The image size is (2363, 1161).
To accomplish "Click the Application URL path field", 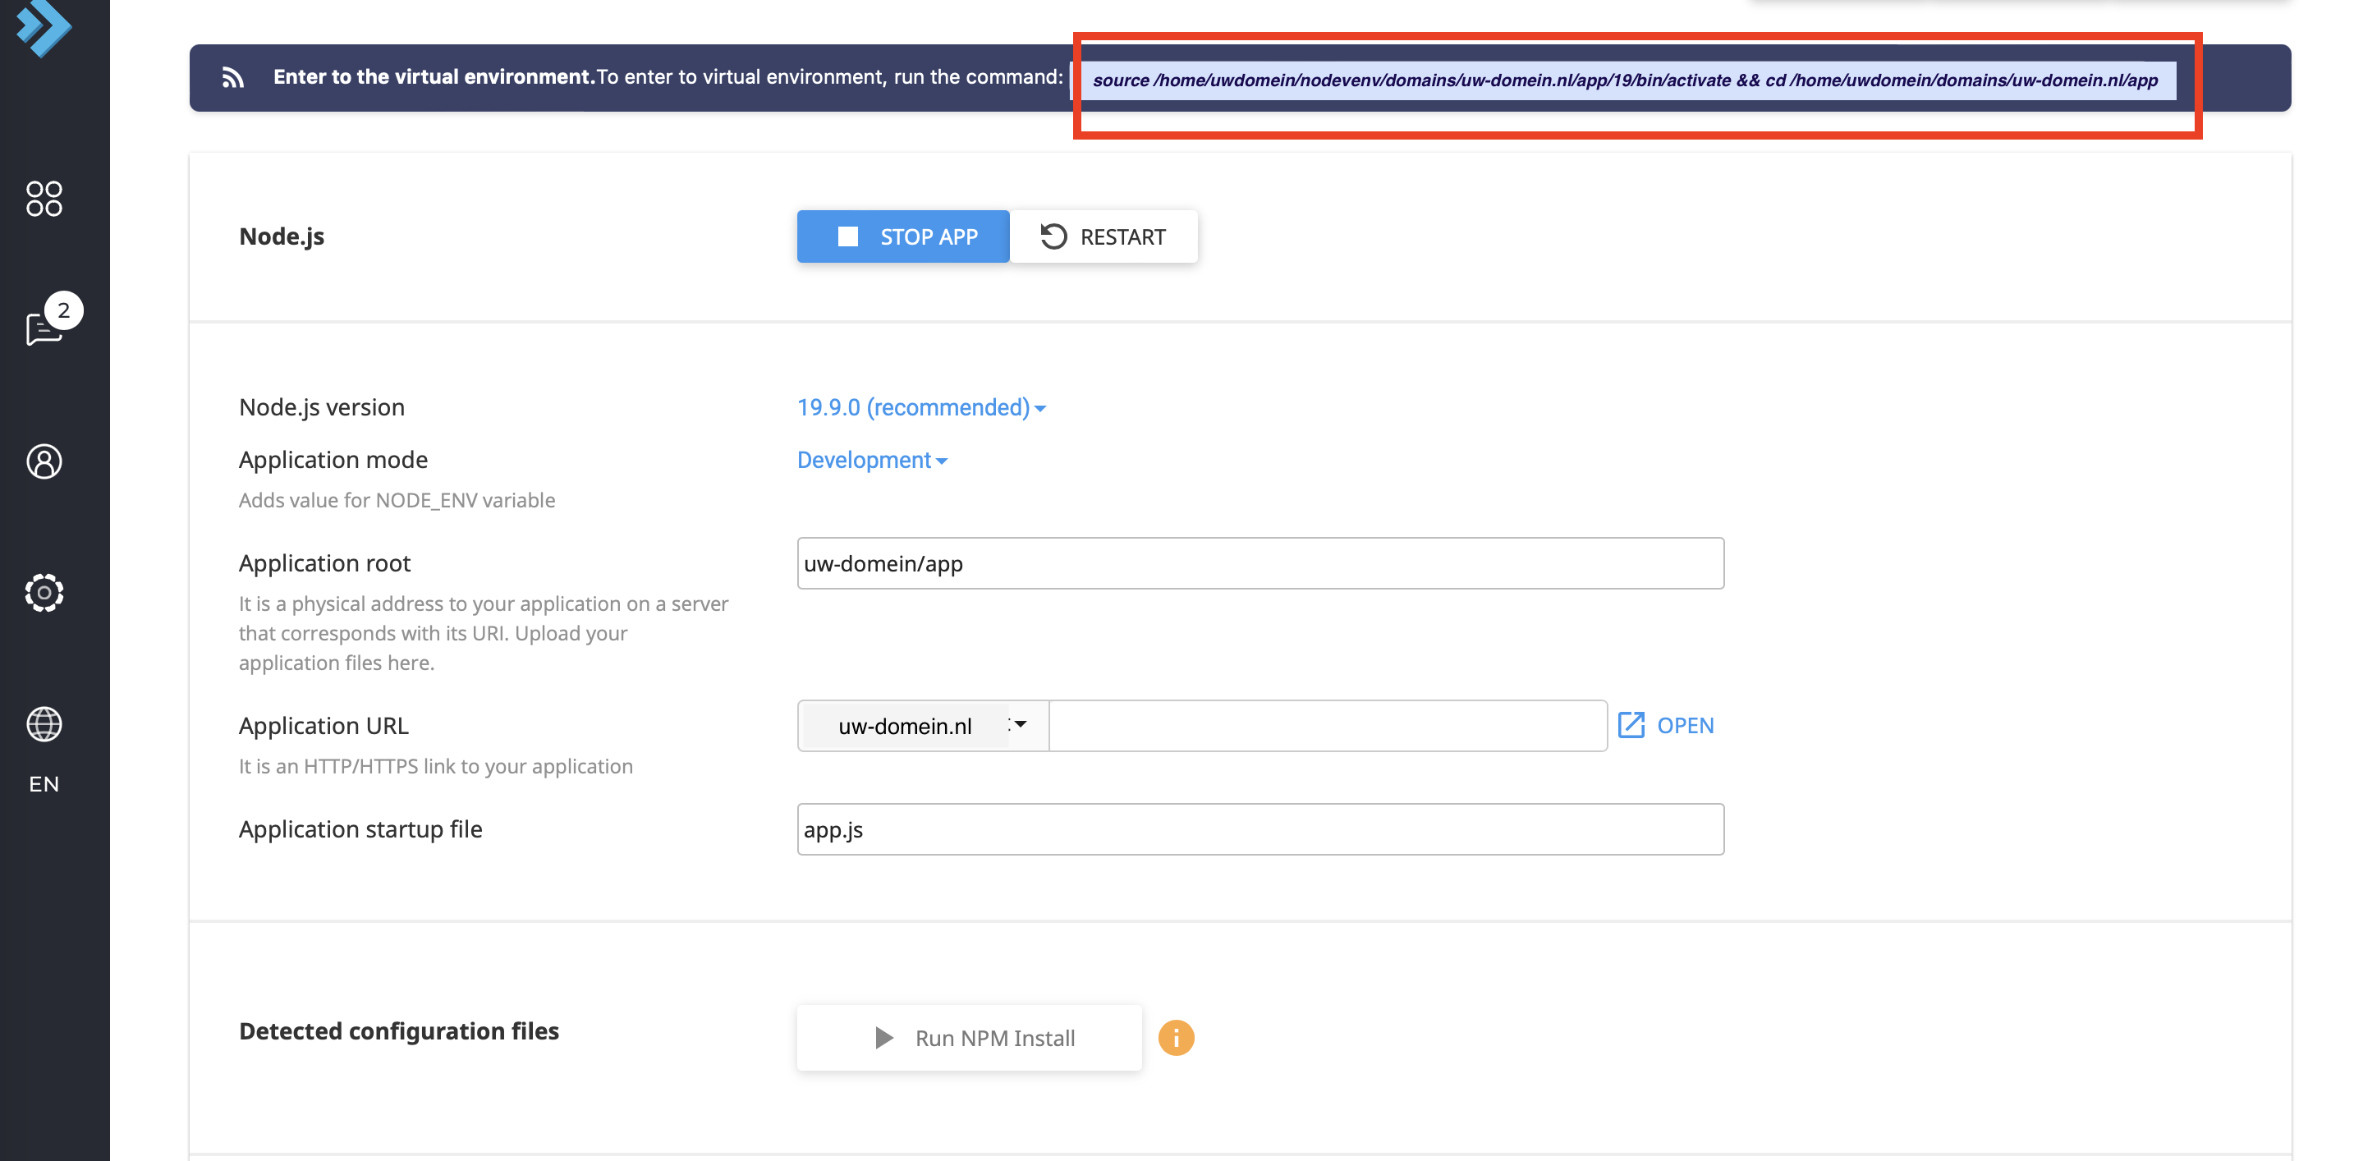I will pyautogui.click(x=1327, y=727).
